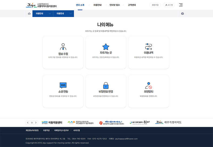
Task: Click the 정보 수정 person icon
Action: (x=63, y=46)
